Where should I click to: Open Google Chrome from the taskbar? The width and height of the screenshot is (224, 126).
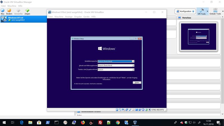tap(118, 122)
